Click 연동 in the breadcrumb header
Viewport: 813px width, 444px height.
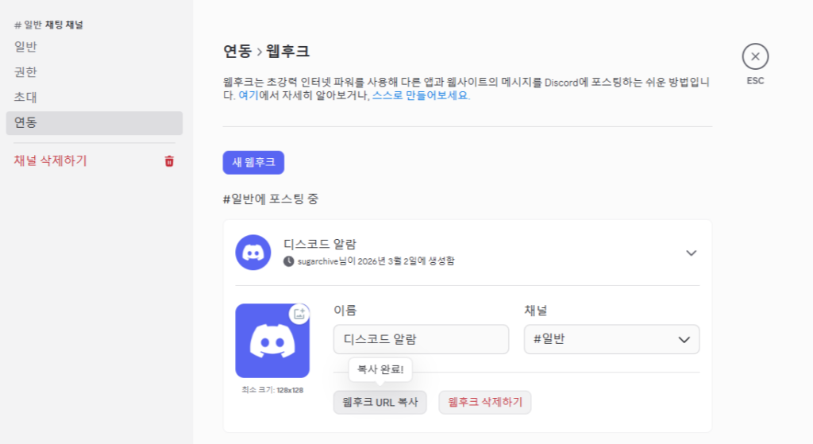pos(237,52)
